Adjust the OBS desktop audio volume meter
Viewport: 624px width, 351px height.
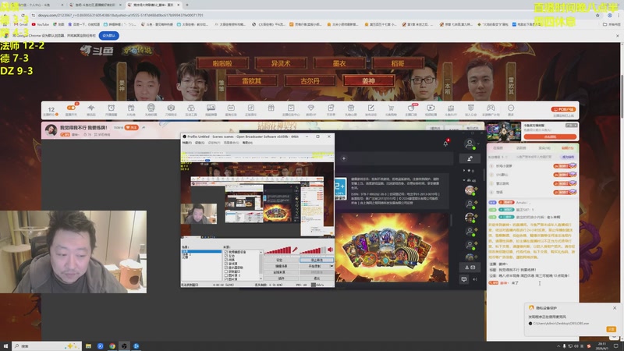point(313,250)
